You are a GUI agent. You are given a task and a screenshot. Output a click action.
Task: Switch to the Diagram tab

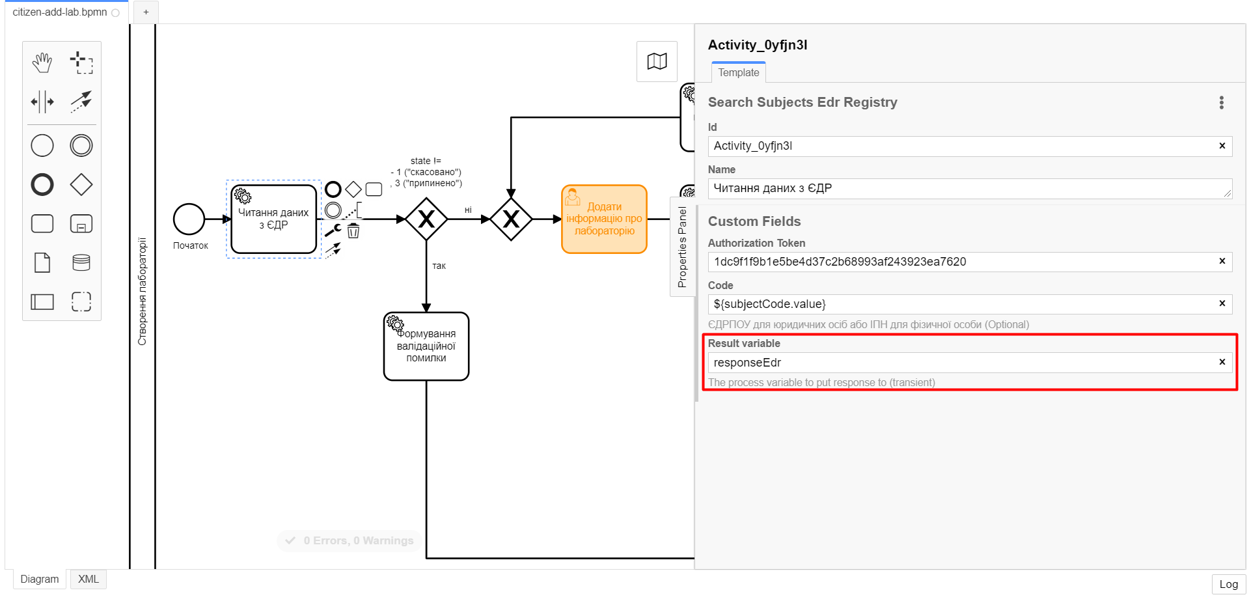coord(39,579)
